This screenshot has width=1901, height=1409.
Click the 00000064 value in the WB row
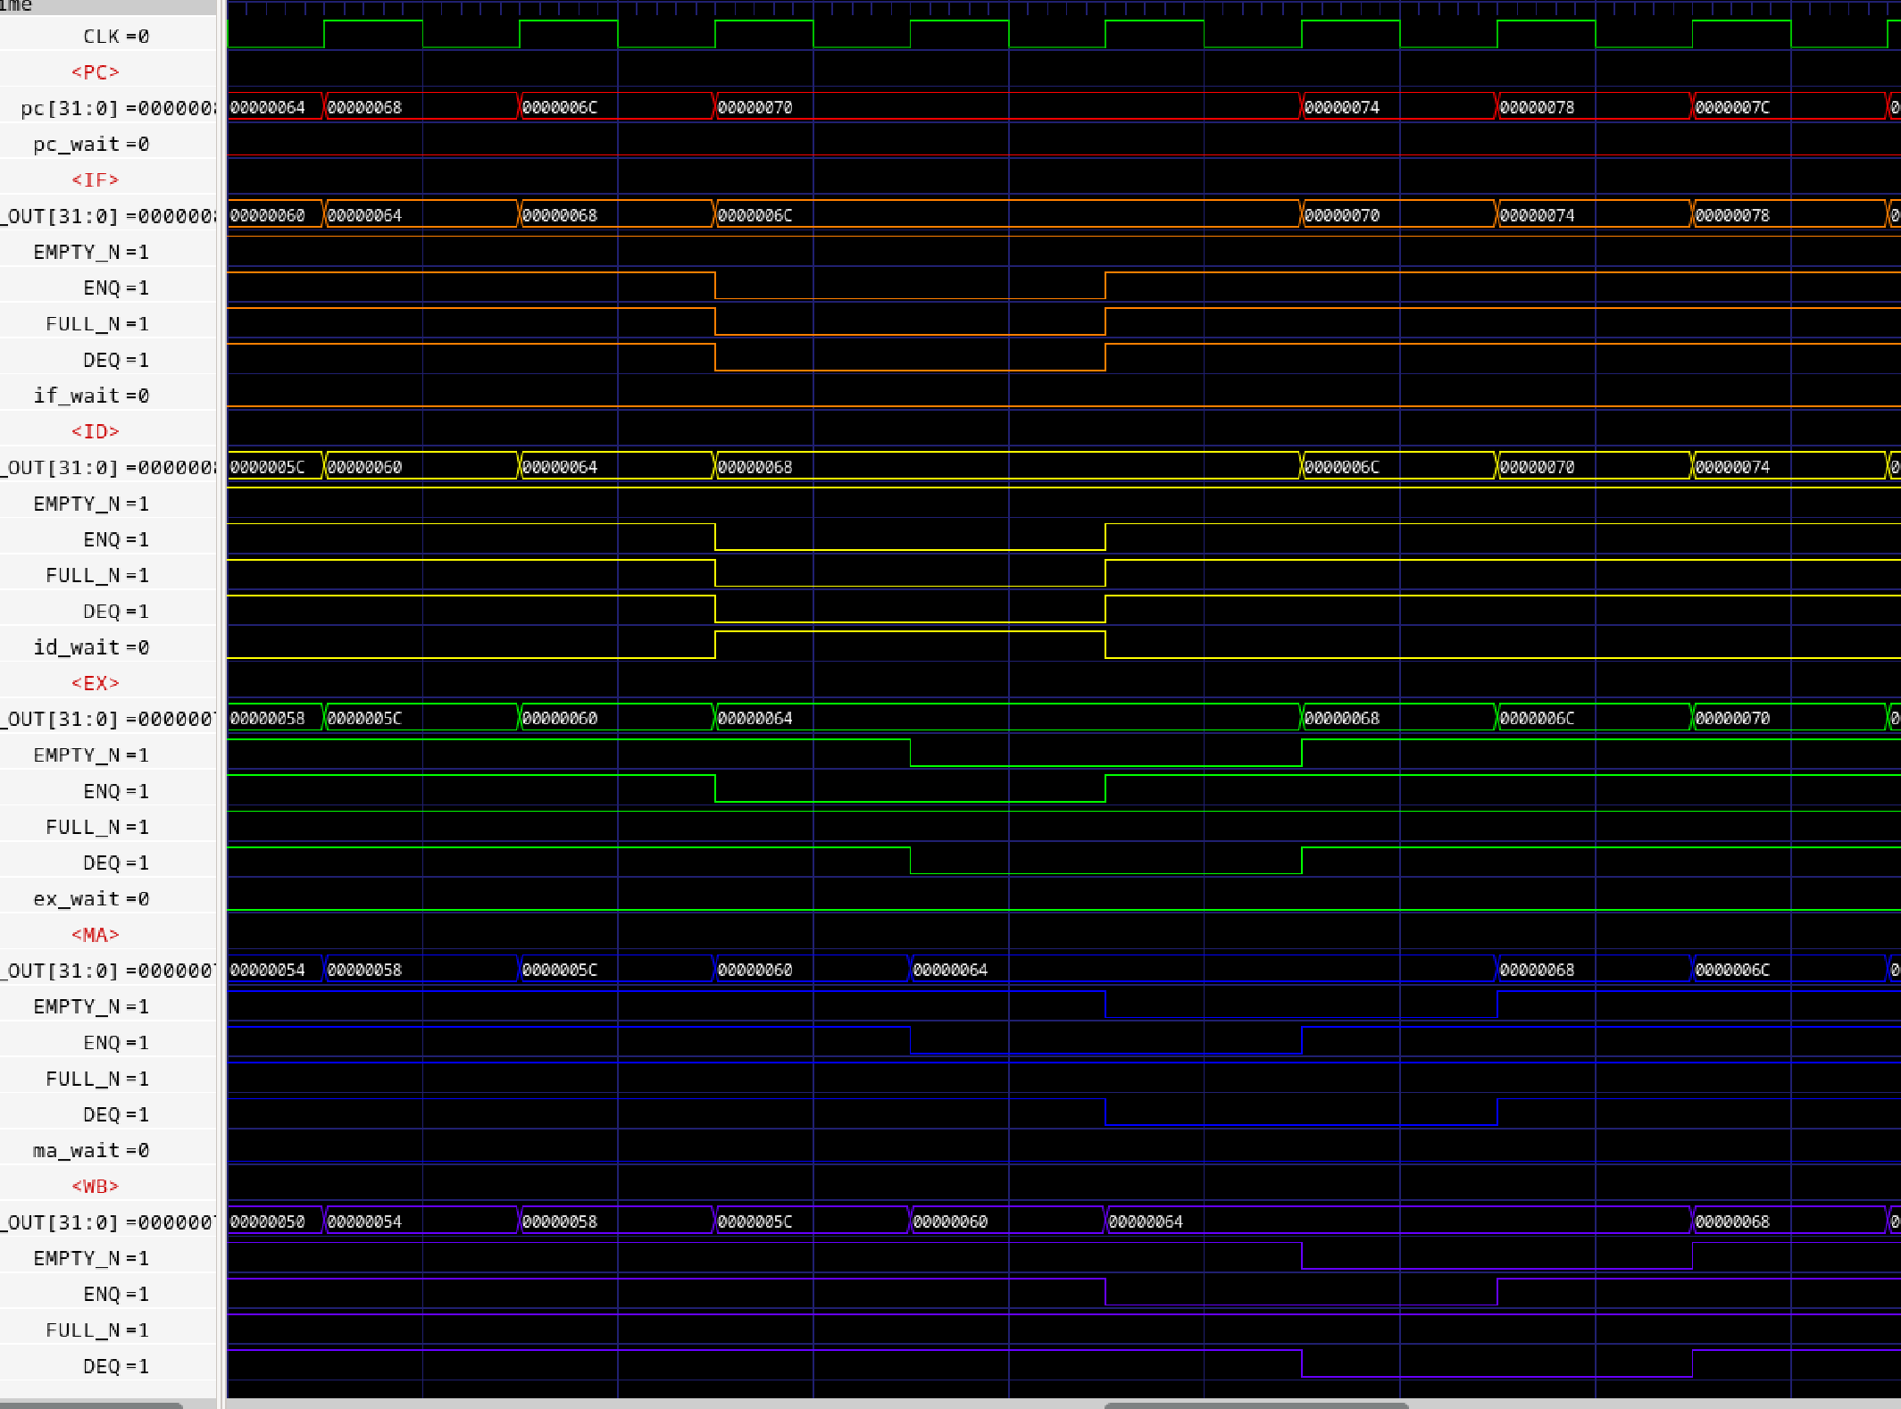[x=1146, y=1221]
